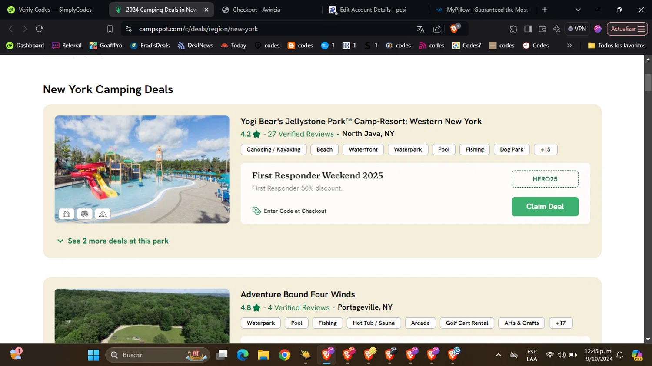Open Leo AI sparkle icon
The height and width of the screenshot is (366, 652).
click(556, 29)
